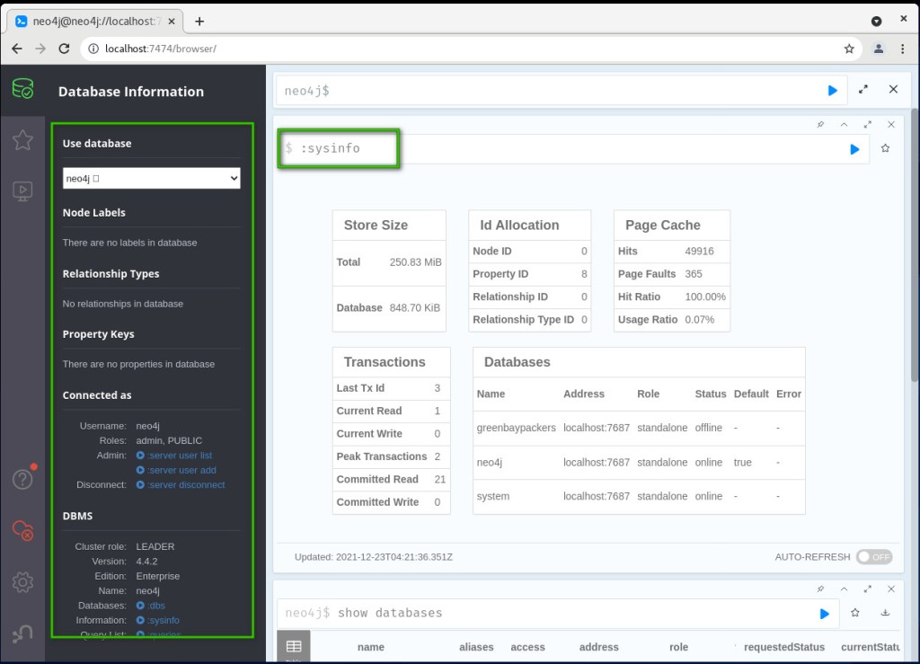Run the :sysinfo command with the play icon

(854, 149)
